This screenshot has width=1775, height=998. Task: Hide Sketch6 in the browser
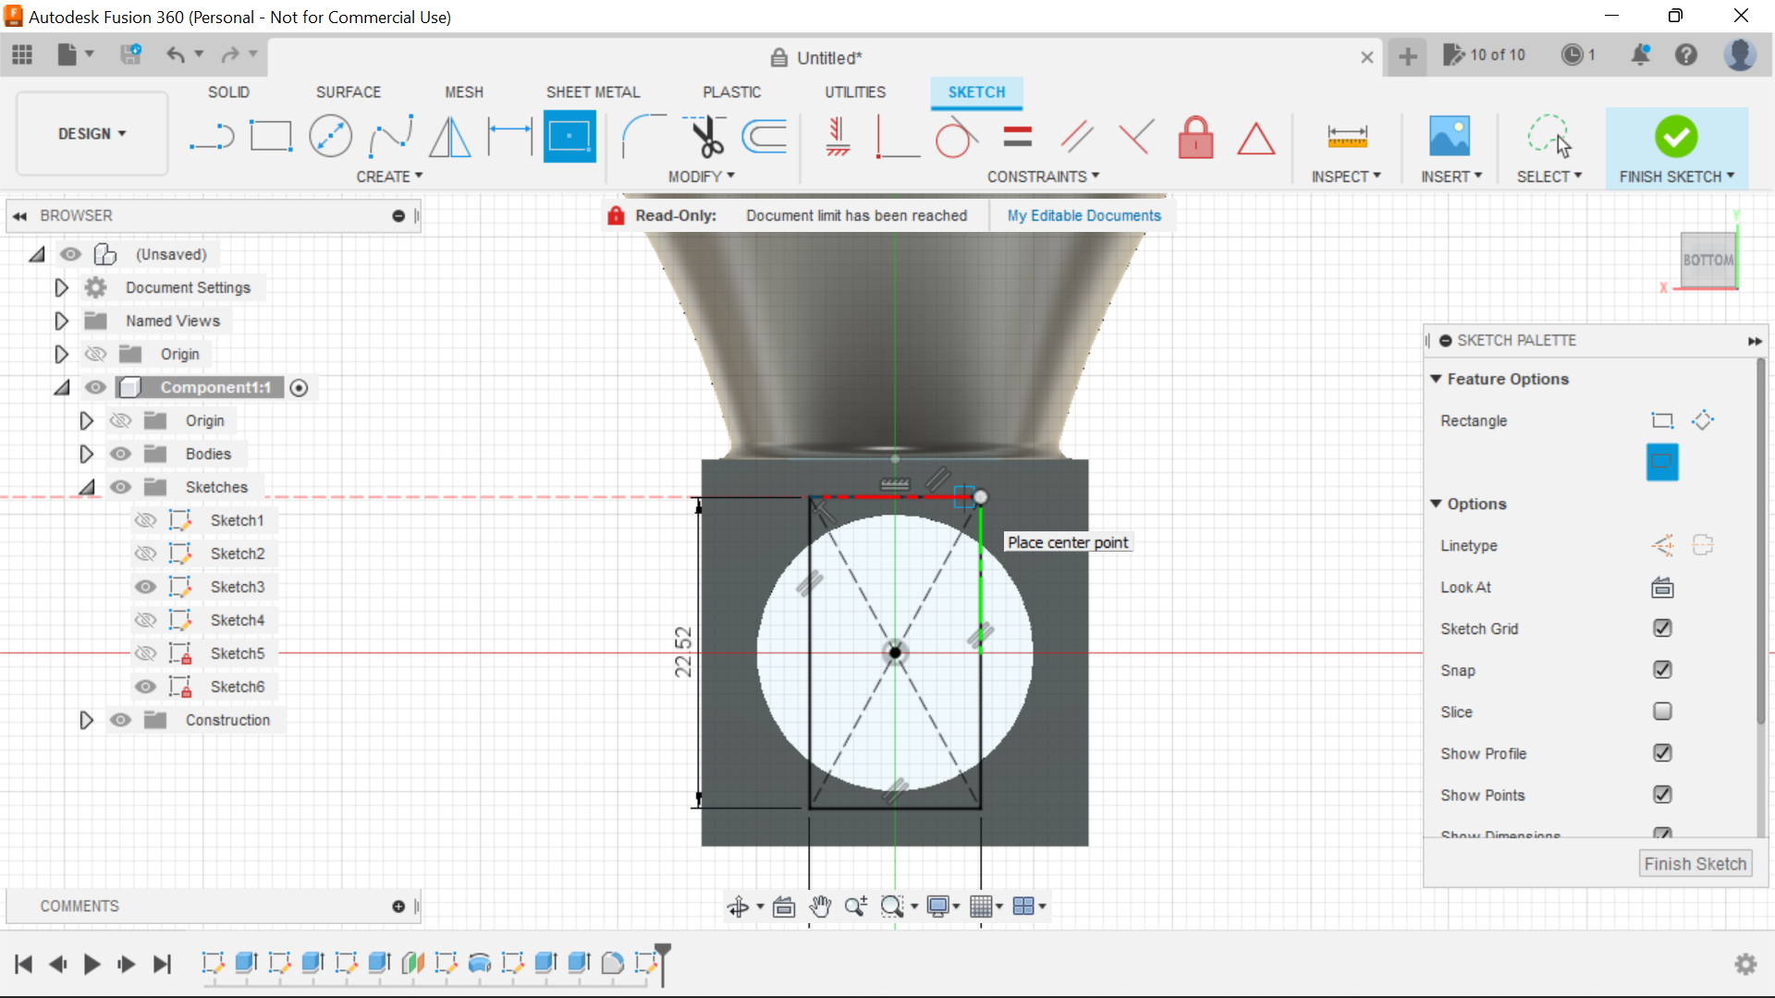[145, 687]
